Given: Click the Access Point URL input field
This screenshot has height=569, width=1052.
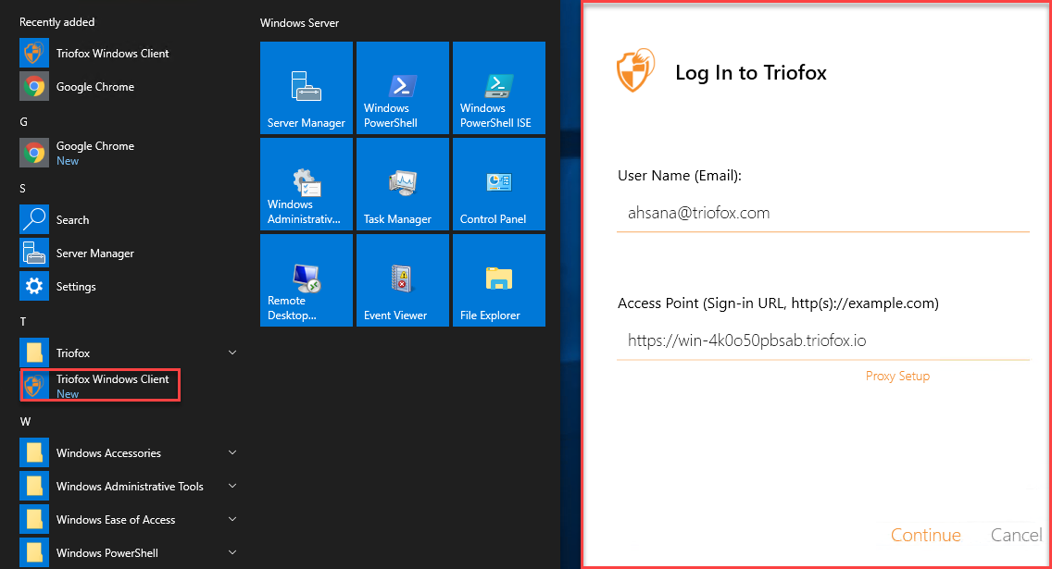Looking at the screenshot, I should pos(823,341).
